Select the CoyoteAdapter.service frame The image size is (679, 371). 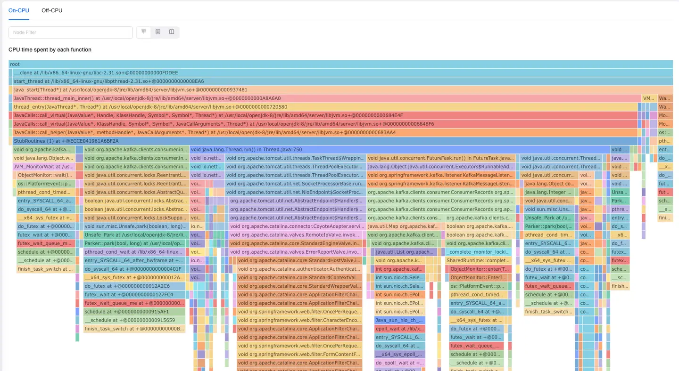pos(296,226)
